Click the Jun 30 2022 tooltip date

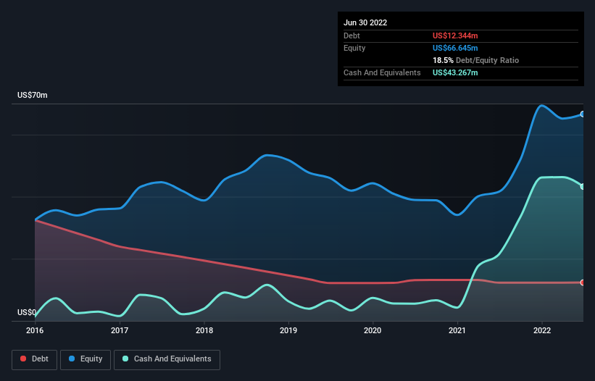click(x=365, y=22)
